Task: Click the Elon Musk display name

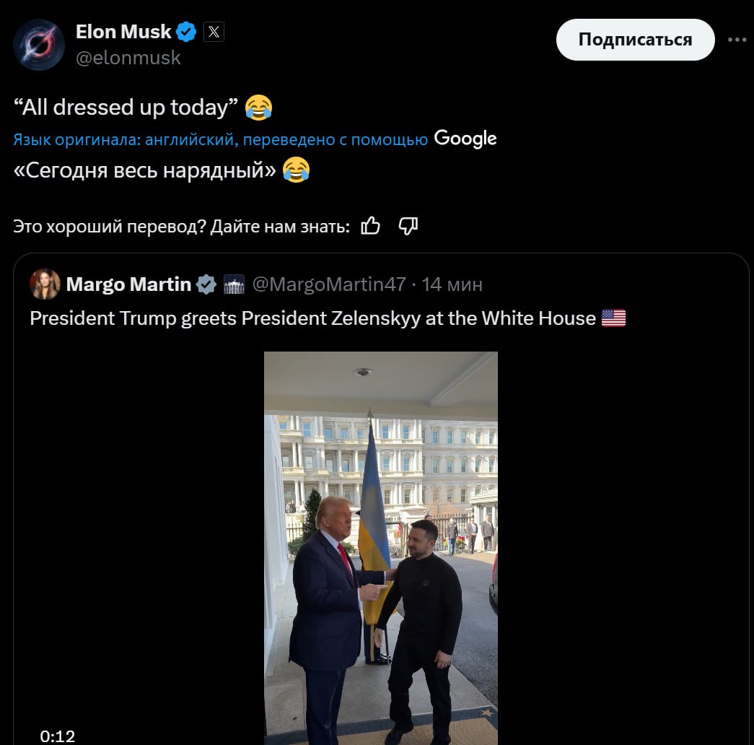Action: pos(123,32)
